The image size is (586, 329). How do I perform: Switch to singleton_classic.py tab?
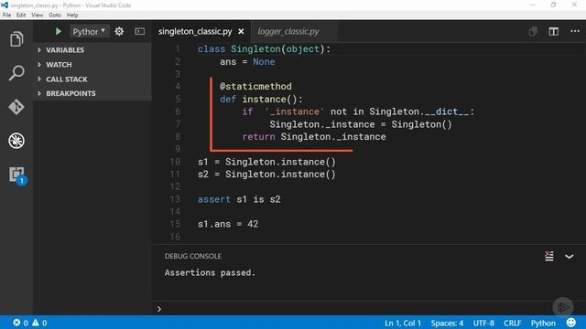coord(195,32)
